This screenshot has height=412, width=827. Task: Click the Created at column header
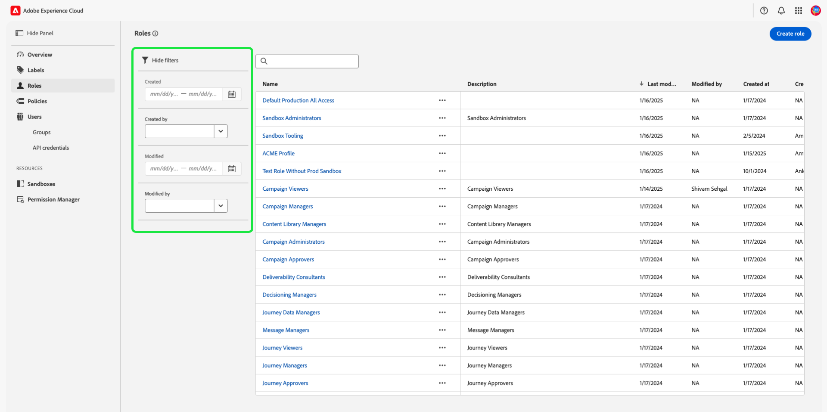(x=756, y=84)
